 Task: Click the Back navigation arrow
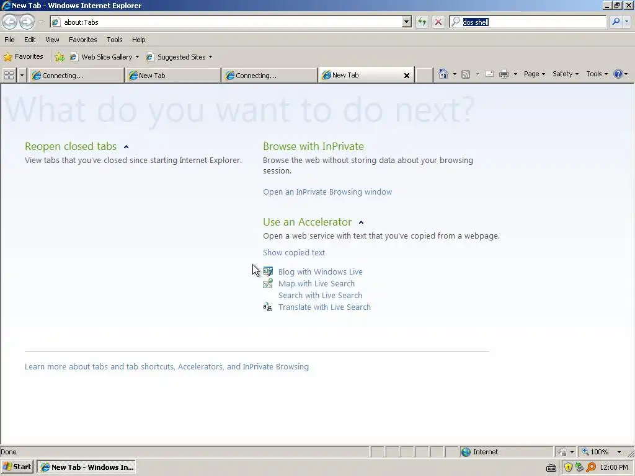tap(10, 22)
